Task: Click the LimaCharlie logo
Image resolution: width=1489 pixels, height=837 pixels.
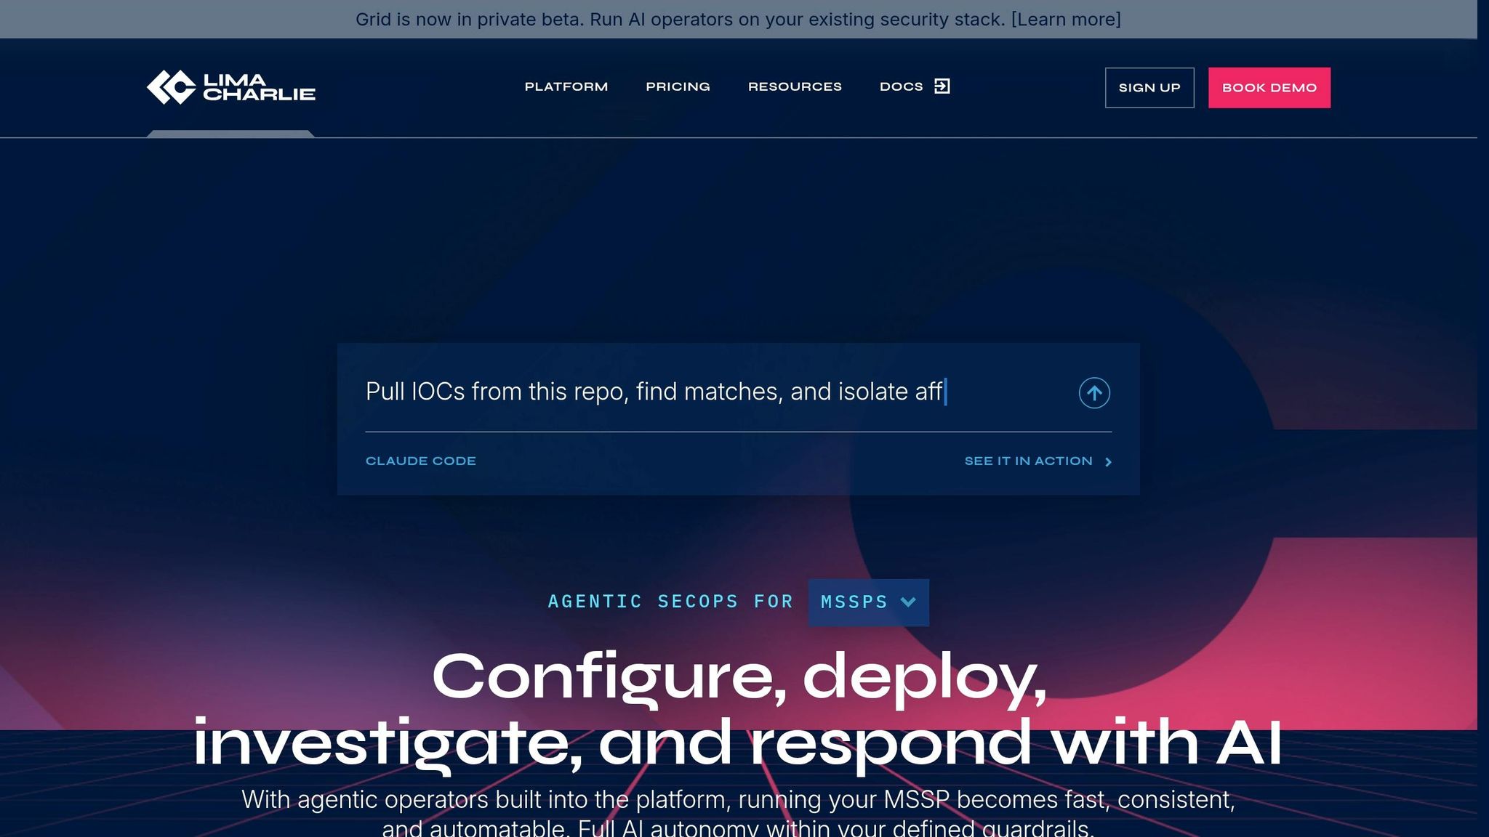Action: [x=230, y=87]
